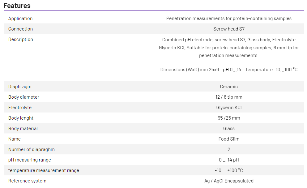Image resolution: width=307 pixels, height=188 pixels.
Task: Click the 'Food Slim' name value
Action: coord(229,139)
